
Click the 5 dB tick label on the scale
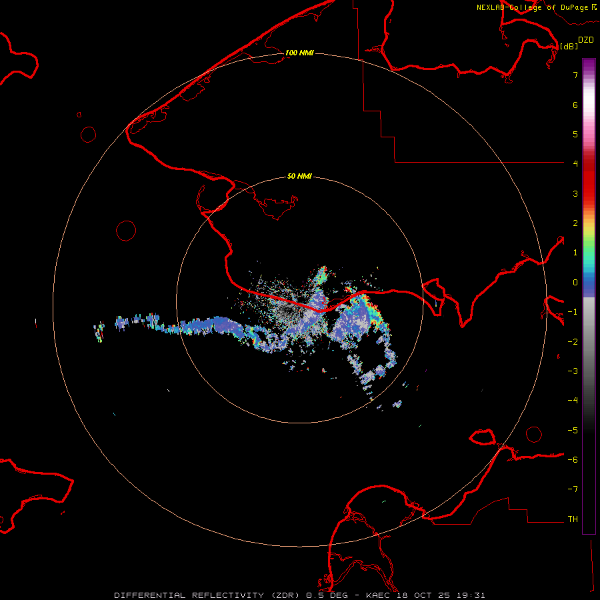[x=575, y=134]
